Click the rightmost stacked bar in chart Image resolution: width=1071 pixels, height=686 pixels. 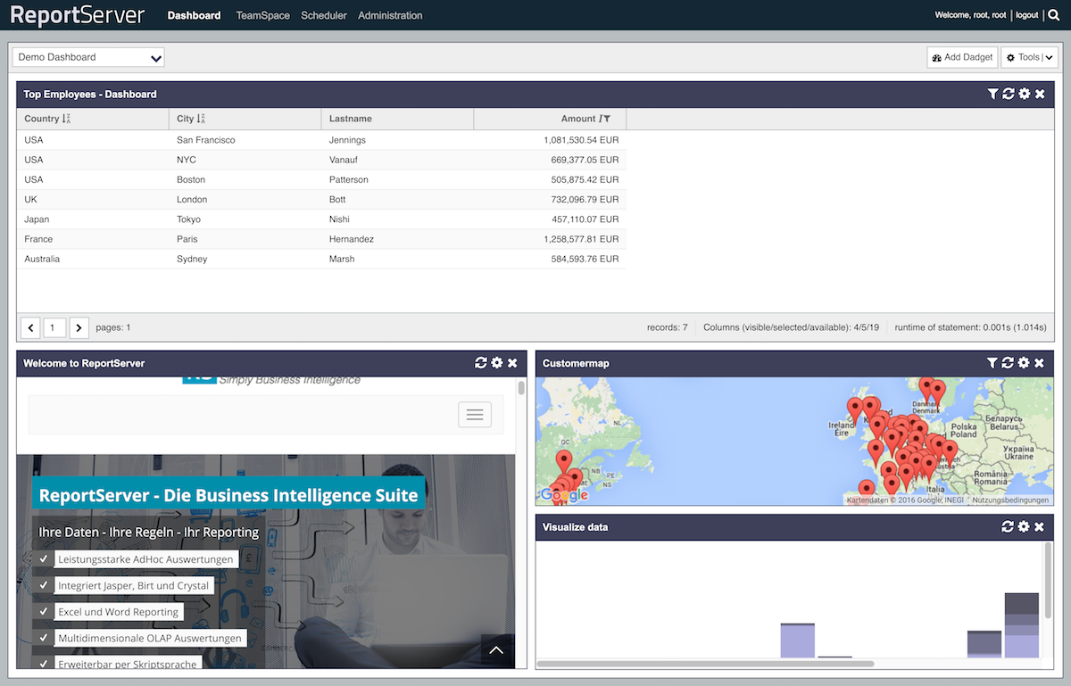(x=1022, y=625)
